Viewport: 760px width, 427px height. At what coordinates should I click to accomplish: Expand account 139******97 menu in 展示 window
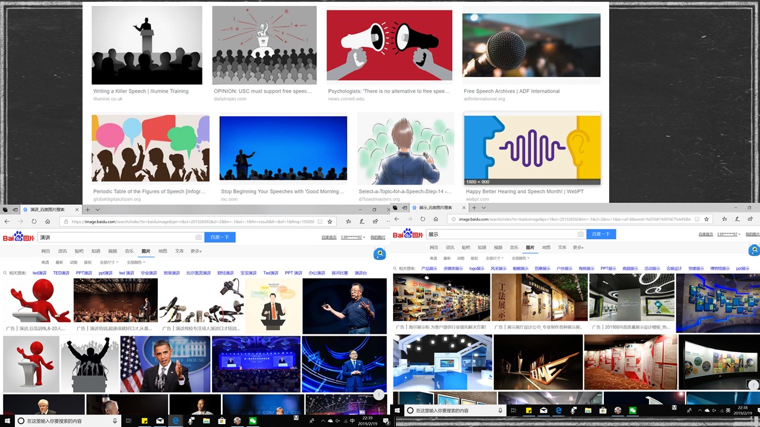tap(729, 234)
